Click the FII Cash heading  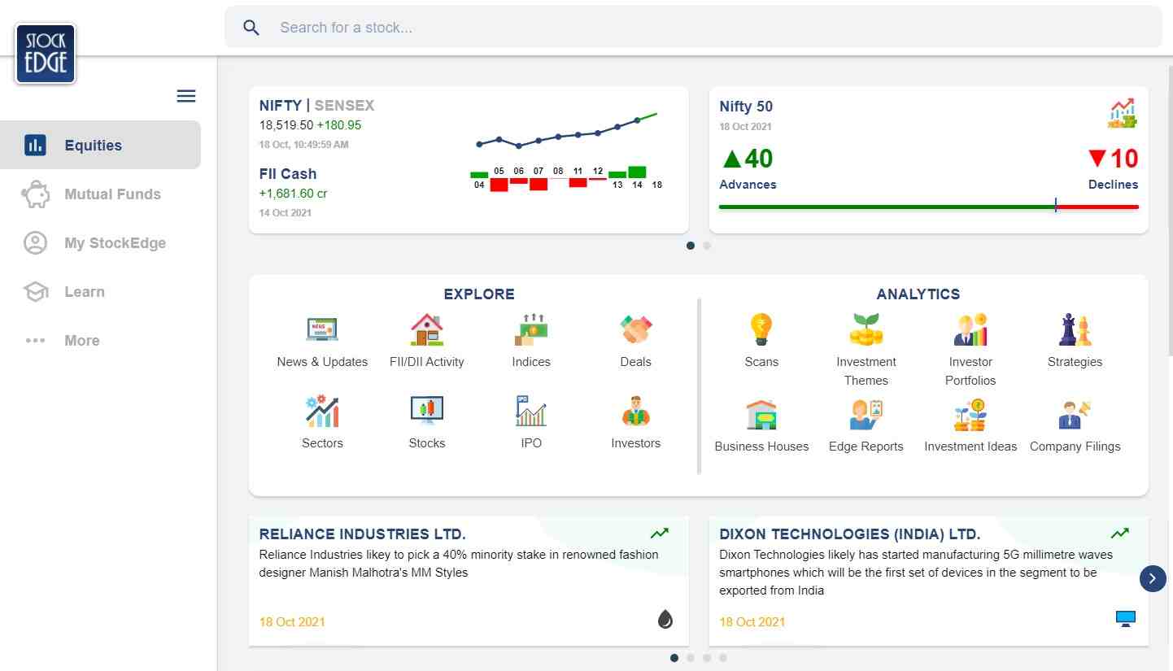click(288, 174)
